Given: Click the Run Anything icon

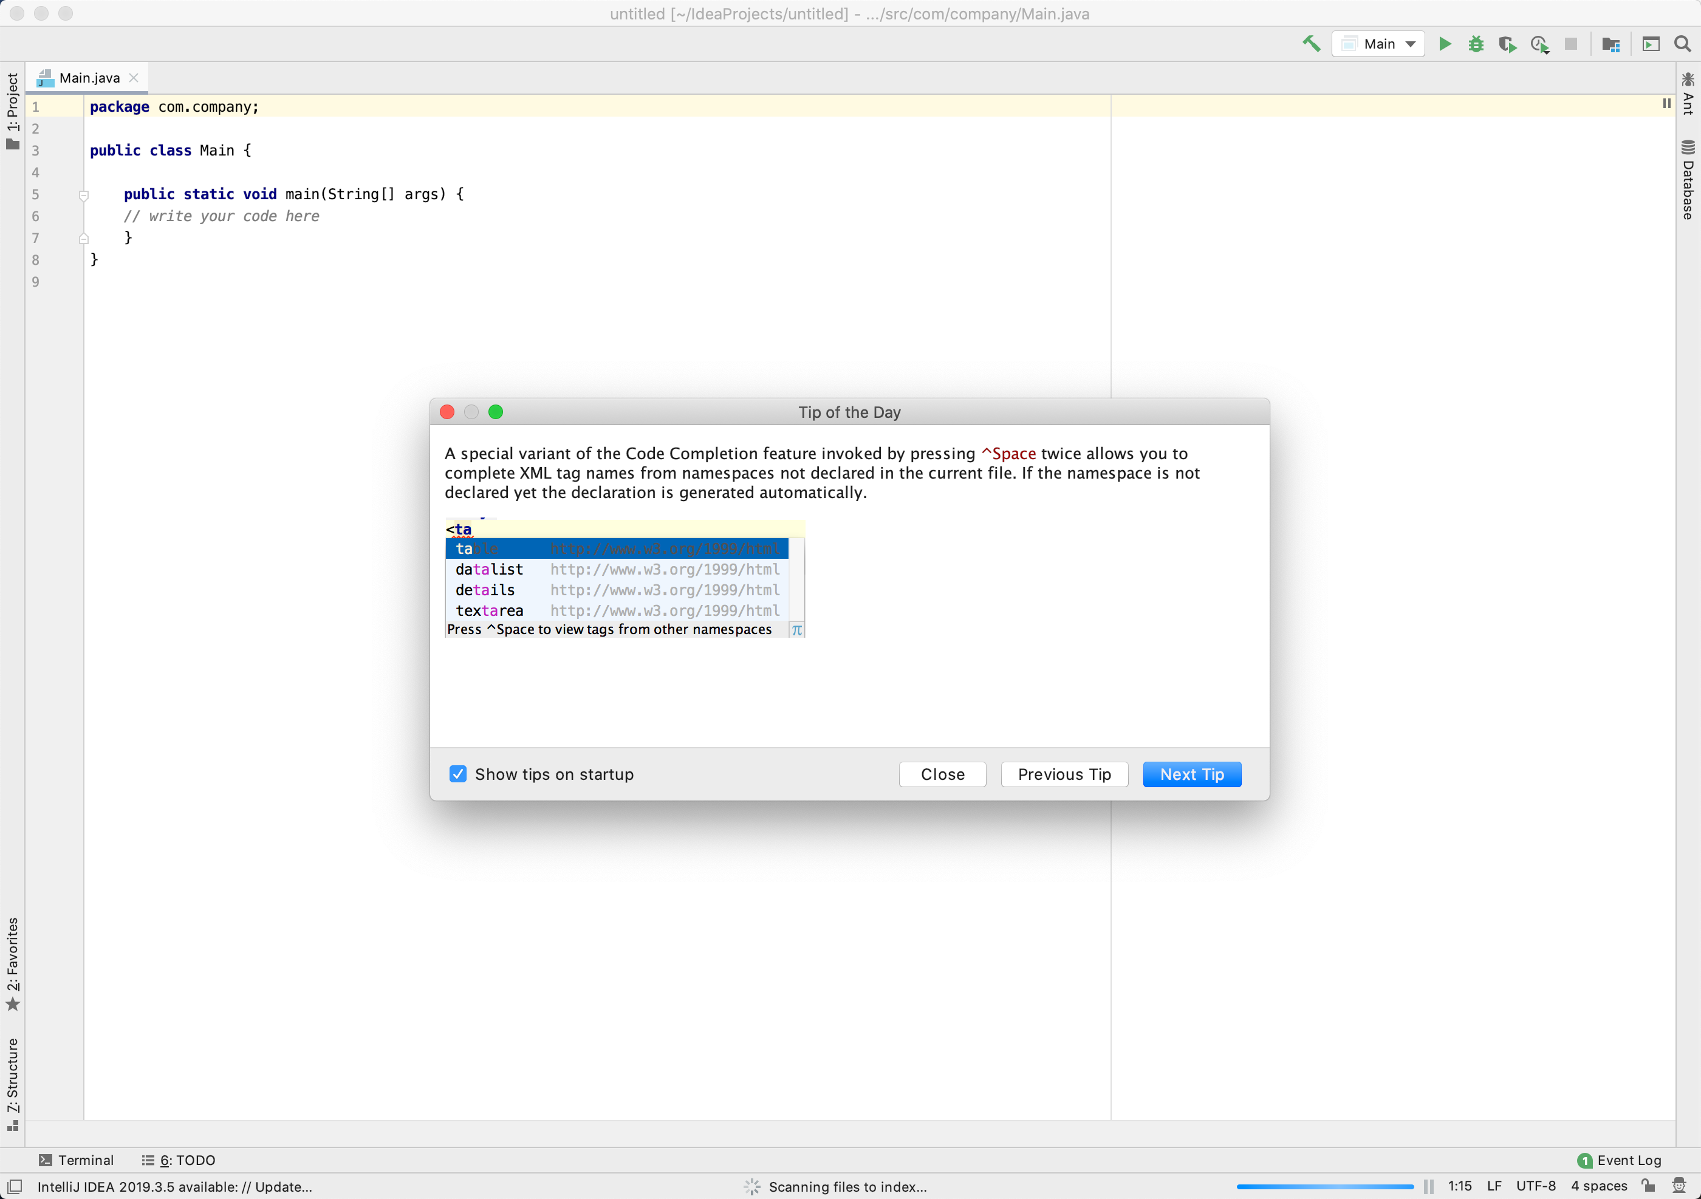Looking at the screenshot, I should coord(1651,44).
